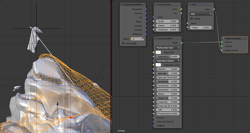Click the IOR value field
Screen dimensions: 250x133
point(167,110)
